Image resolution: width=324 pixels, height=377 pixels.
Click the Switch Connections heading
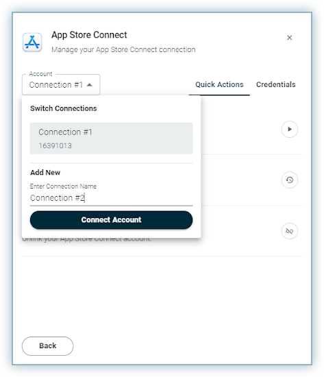click(x=64, y=108)
